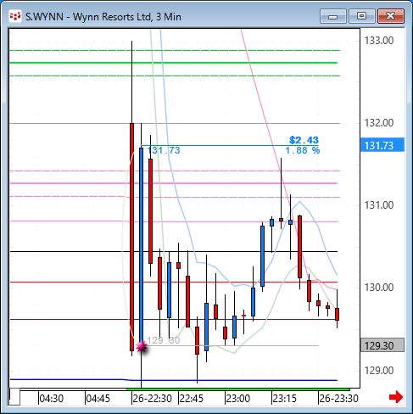Image resolution: width=413 pixels, height=414 pixels.
Task: Click the 130.00 price axis label
Action: (379, 288)
